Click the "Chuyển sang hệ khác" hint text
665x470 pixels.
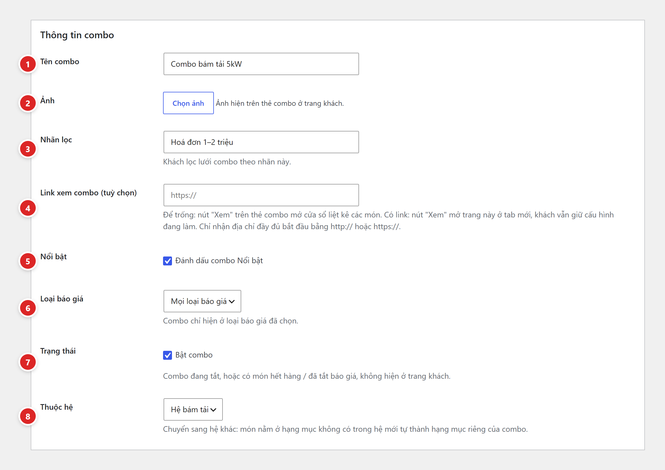coord(345,429)
